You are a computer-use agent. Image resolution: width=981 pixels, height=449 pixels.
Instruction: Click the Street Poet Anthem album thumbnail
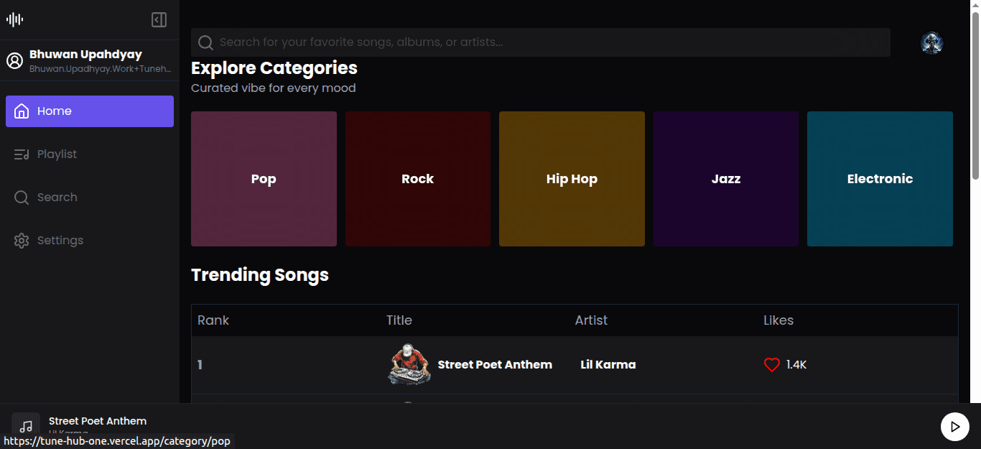(409, 364)
